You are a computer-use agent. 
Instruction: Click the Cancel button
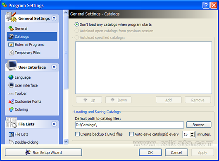click(176, 152)
